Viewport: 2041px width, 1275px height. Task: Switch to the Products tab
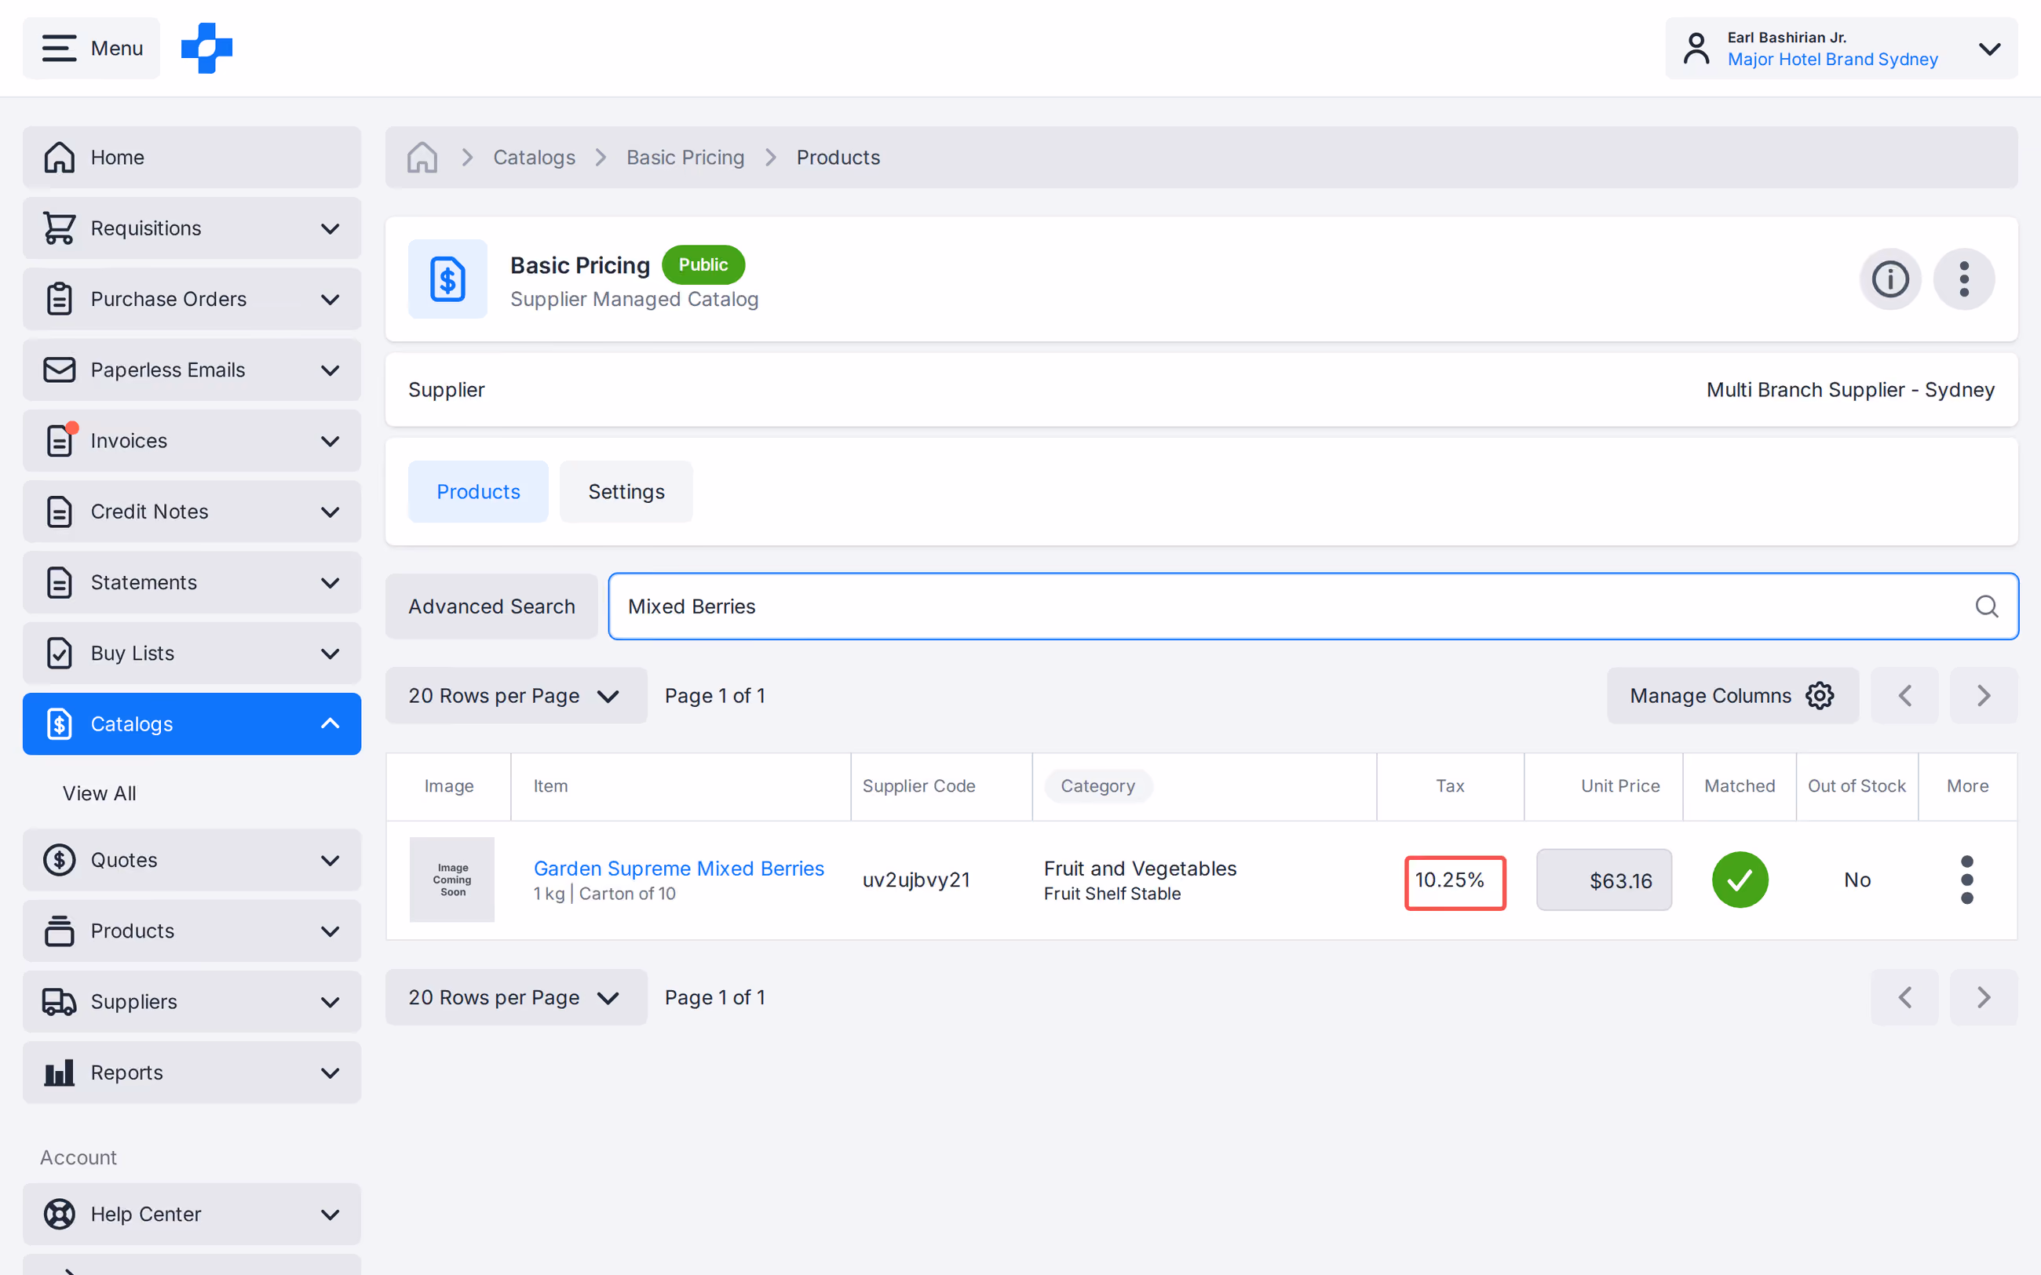(x=478, y=492)
